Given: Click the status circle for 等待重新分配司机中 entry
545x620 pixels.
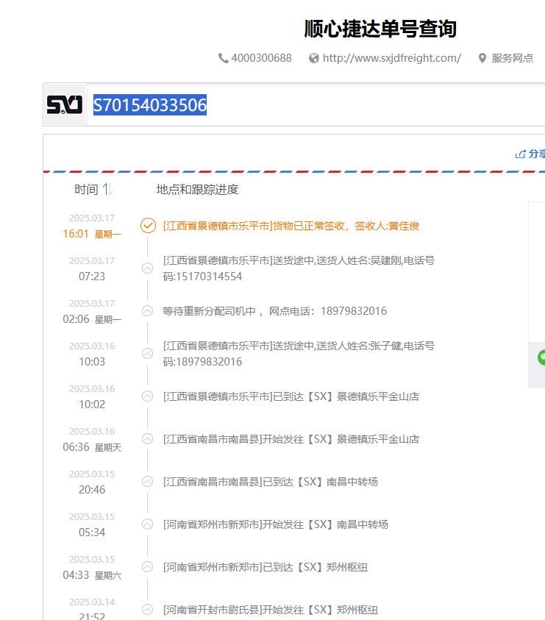Looking at the screenshot, I should point(148,311).
